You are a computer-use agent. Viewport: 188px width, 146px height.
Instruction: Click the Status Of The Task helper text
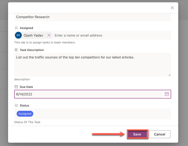27,122
